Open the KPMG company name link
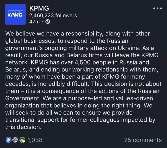167x148 pixels. [x=39, y=8]
